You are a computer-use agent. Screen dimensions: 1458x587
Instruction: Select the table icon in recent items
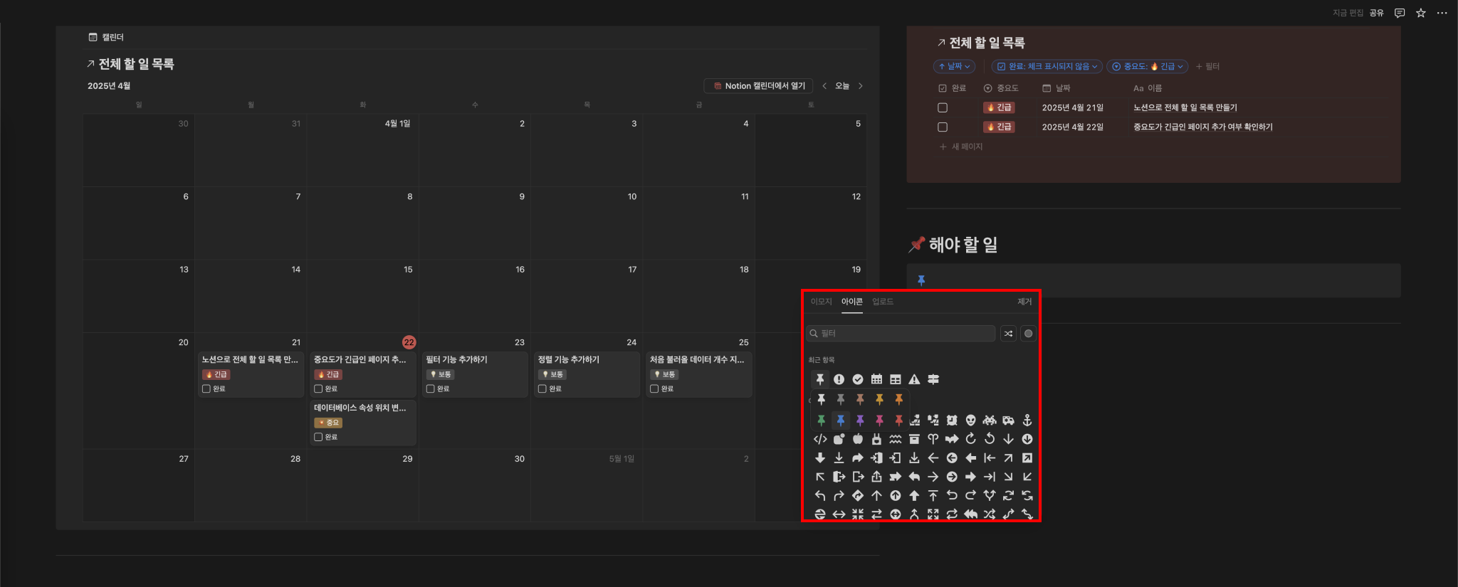pos(896,379)
